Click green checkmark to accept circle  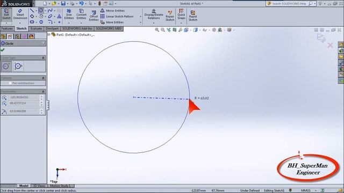[3, 50]
